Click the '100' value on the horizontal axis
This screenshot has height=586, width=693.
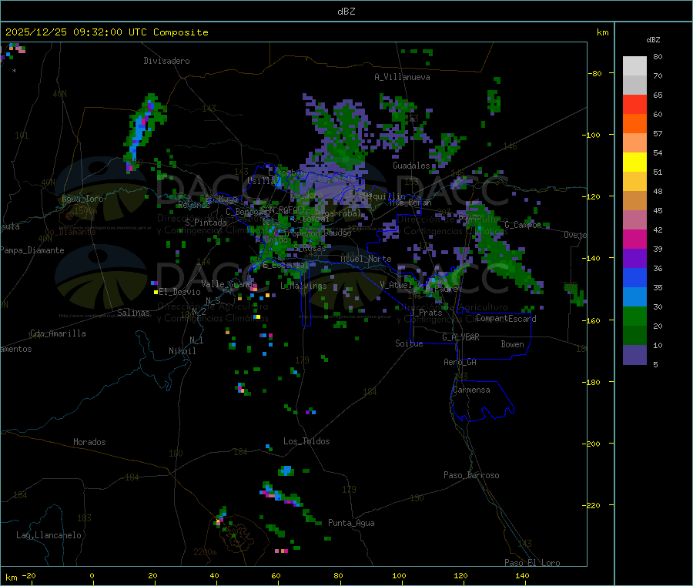(399, 575)
